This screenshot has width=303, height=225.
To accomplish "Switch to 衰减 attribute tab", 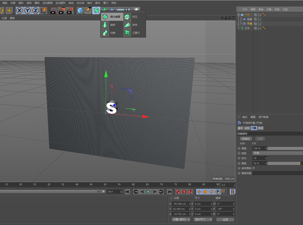I will pos(260,128).
